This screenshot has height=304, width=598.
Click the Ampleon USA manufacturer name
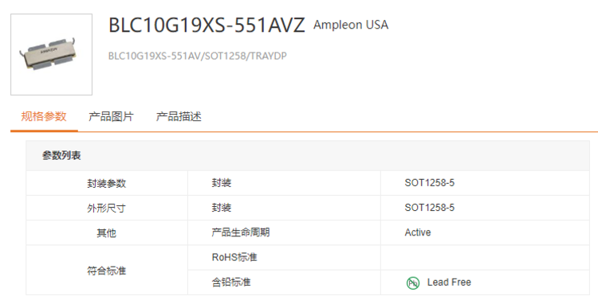point(351,25)
